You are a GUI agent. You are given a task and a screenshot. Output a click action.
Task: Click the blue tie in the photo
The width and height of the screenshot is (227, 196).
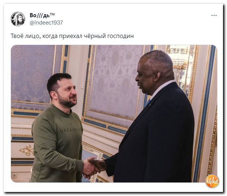148,102
